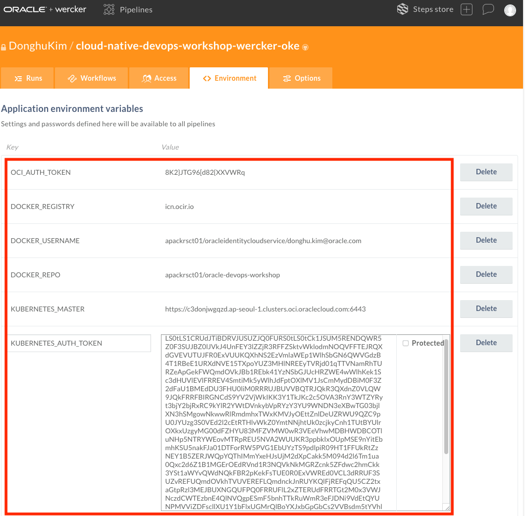Delete the KUBERNETES_AUTH_TOKEN variable

click(486, 343)
